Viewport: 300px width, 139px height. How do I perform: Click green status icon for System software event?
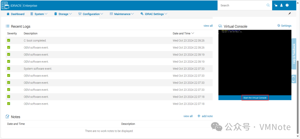coord(9,69)
